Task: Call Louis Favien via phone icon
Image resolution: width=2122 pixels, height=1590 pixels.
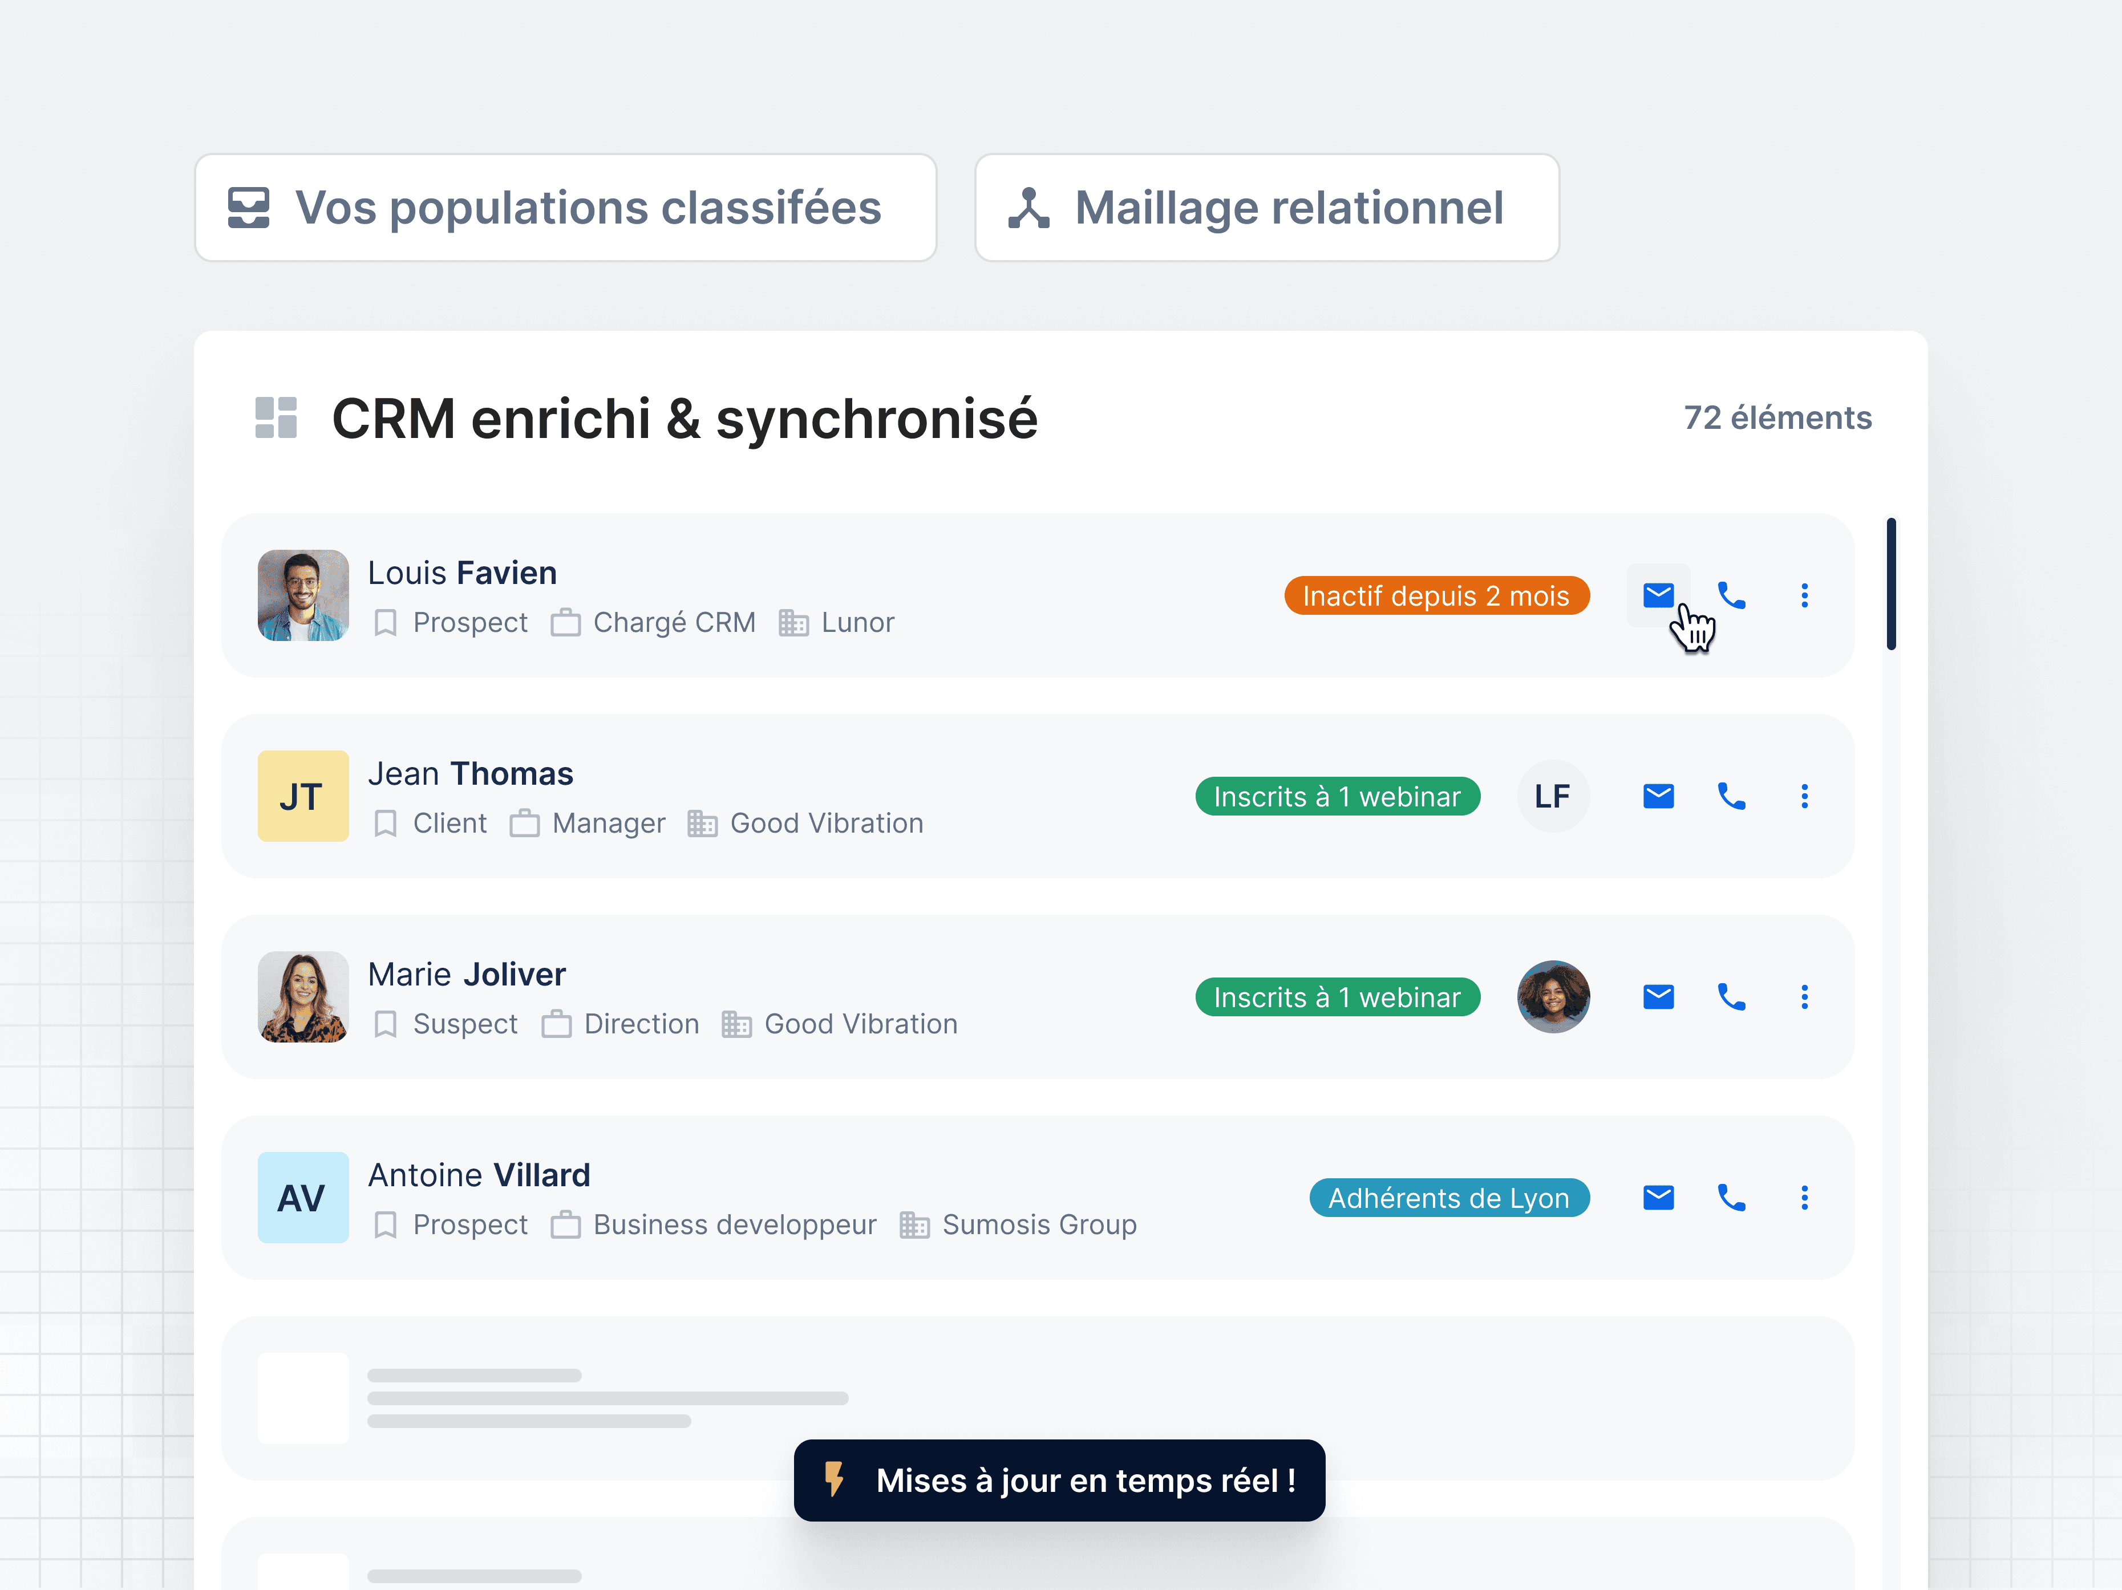Action: 1731,595
